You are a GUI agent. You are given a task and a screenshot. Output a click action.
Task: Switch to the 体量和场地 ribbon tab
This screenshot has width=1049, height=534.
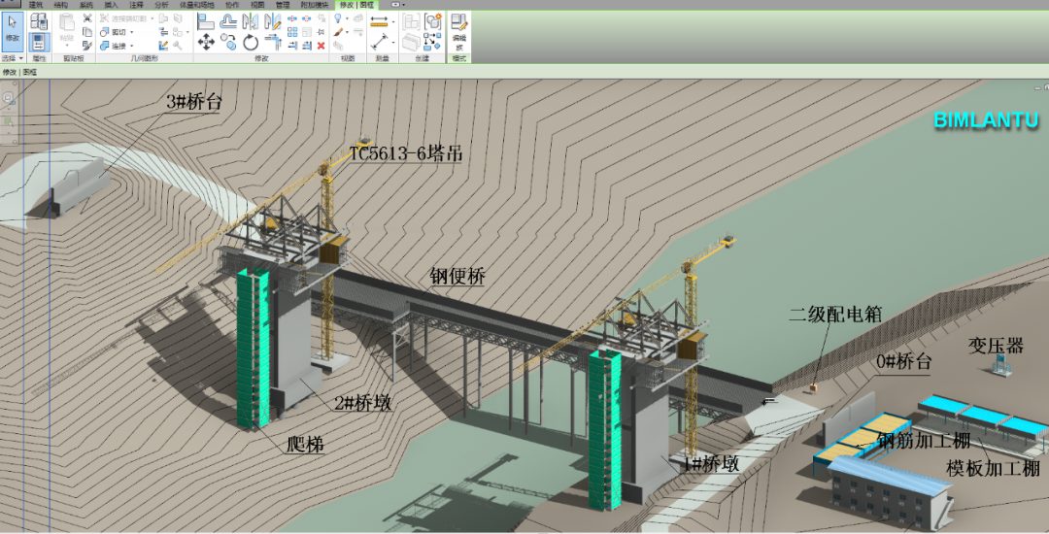pos(196,5)
